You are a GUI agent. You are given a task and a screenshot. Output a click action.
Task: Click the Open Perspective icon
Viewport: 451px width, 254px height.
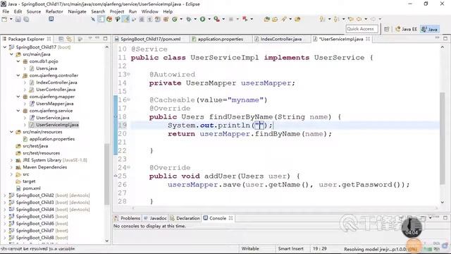(x=387, y=29)
